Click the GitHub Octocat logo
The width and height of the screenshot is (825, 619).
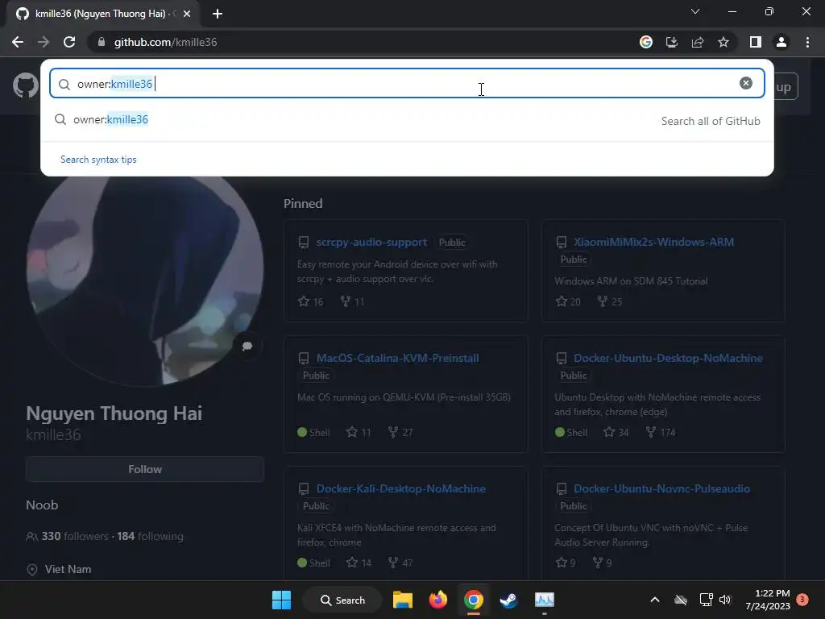(25, 85)
